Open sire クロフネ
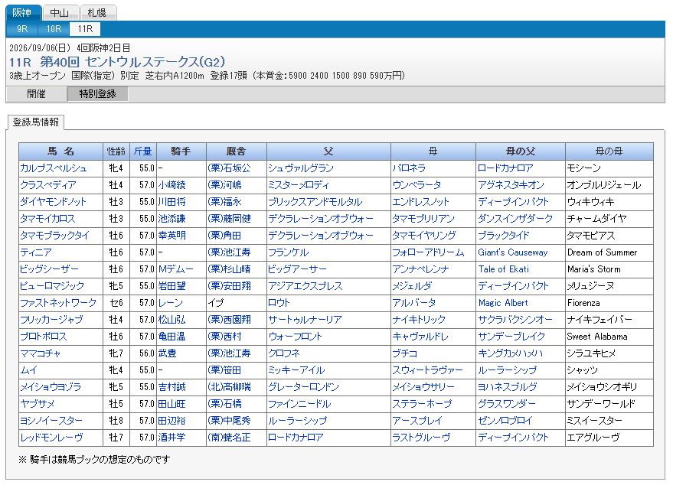673x485 pixels. point(284,353)
